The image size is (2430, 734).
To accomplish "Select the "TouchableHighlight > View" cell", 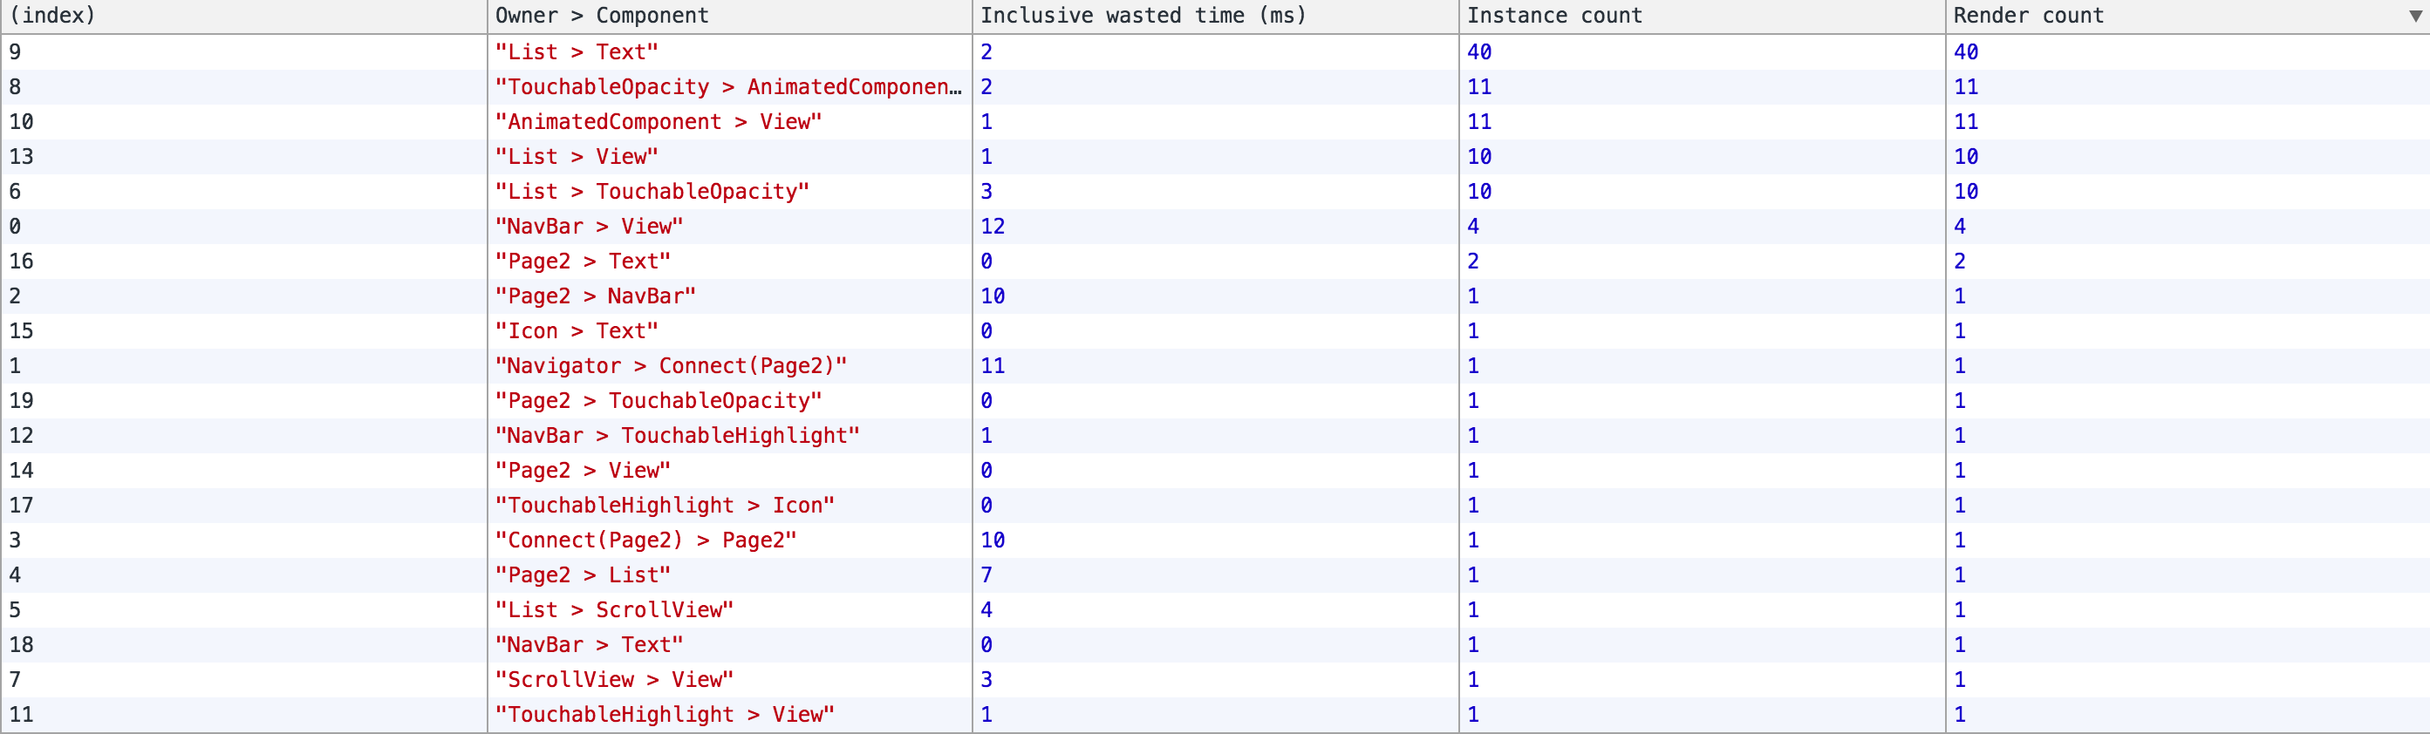I will (x=729, y=714).
